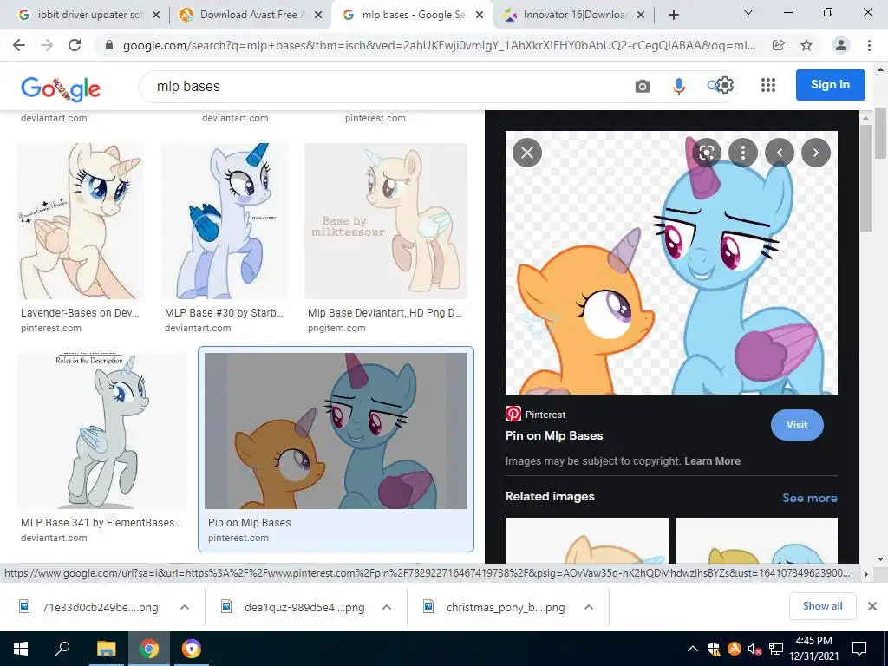Open Base by milkteasour thumbnail
Viewport: 888px width, 666px height.
pos(386,221)
